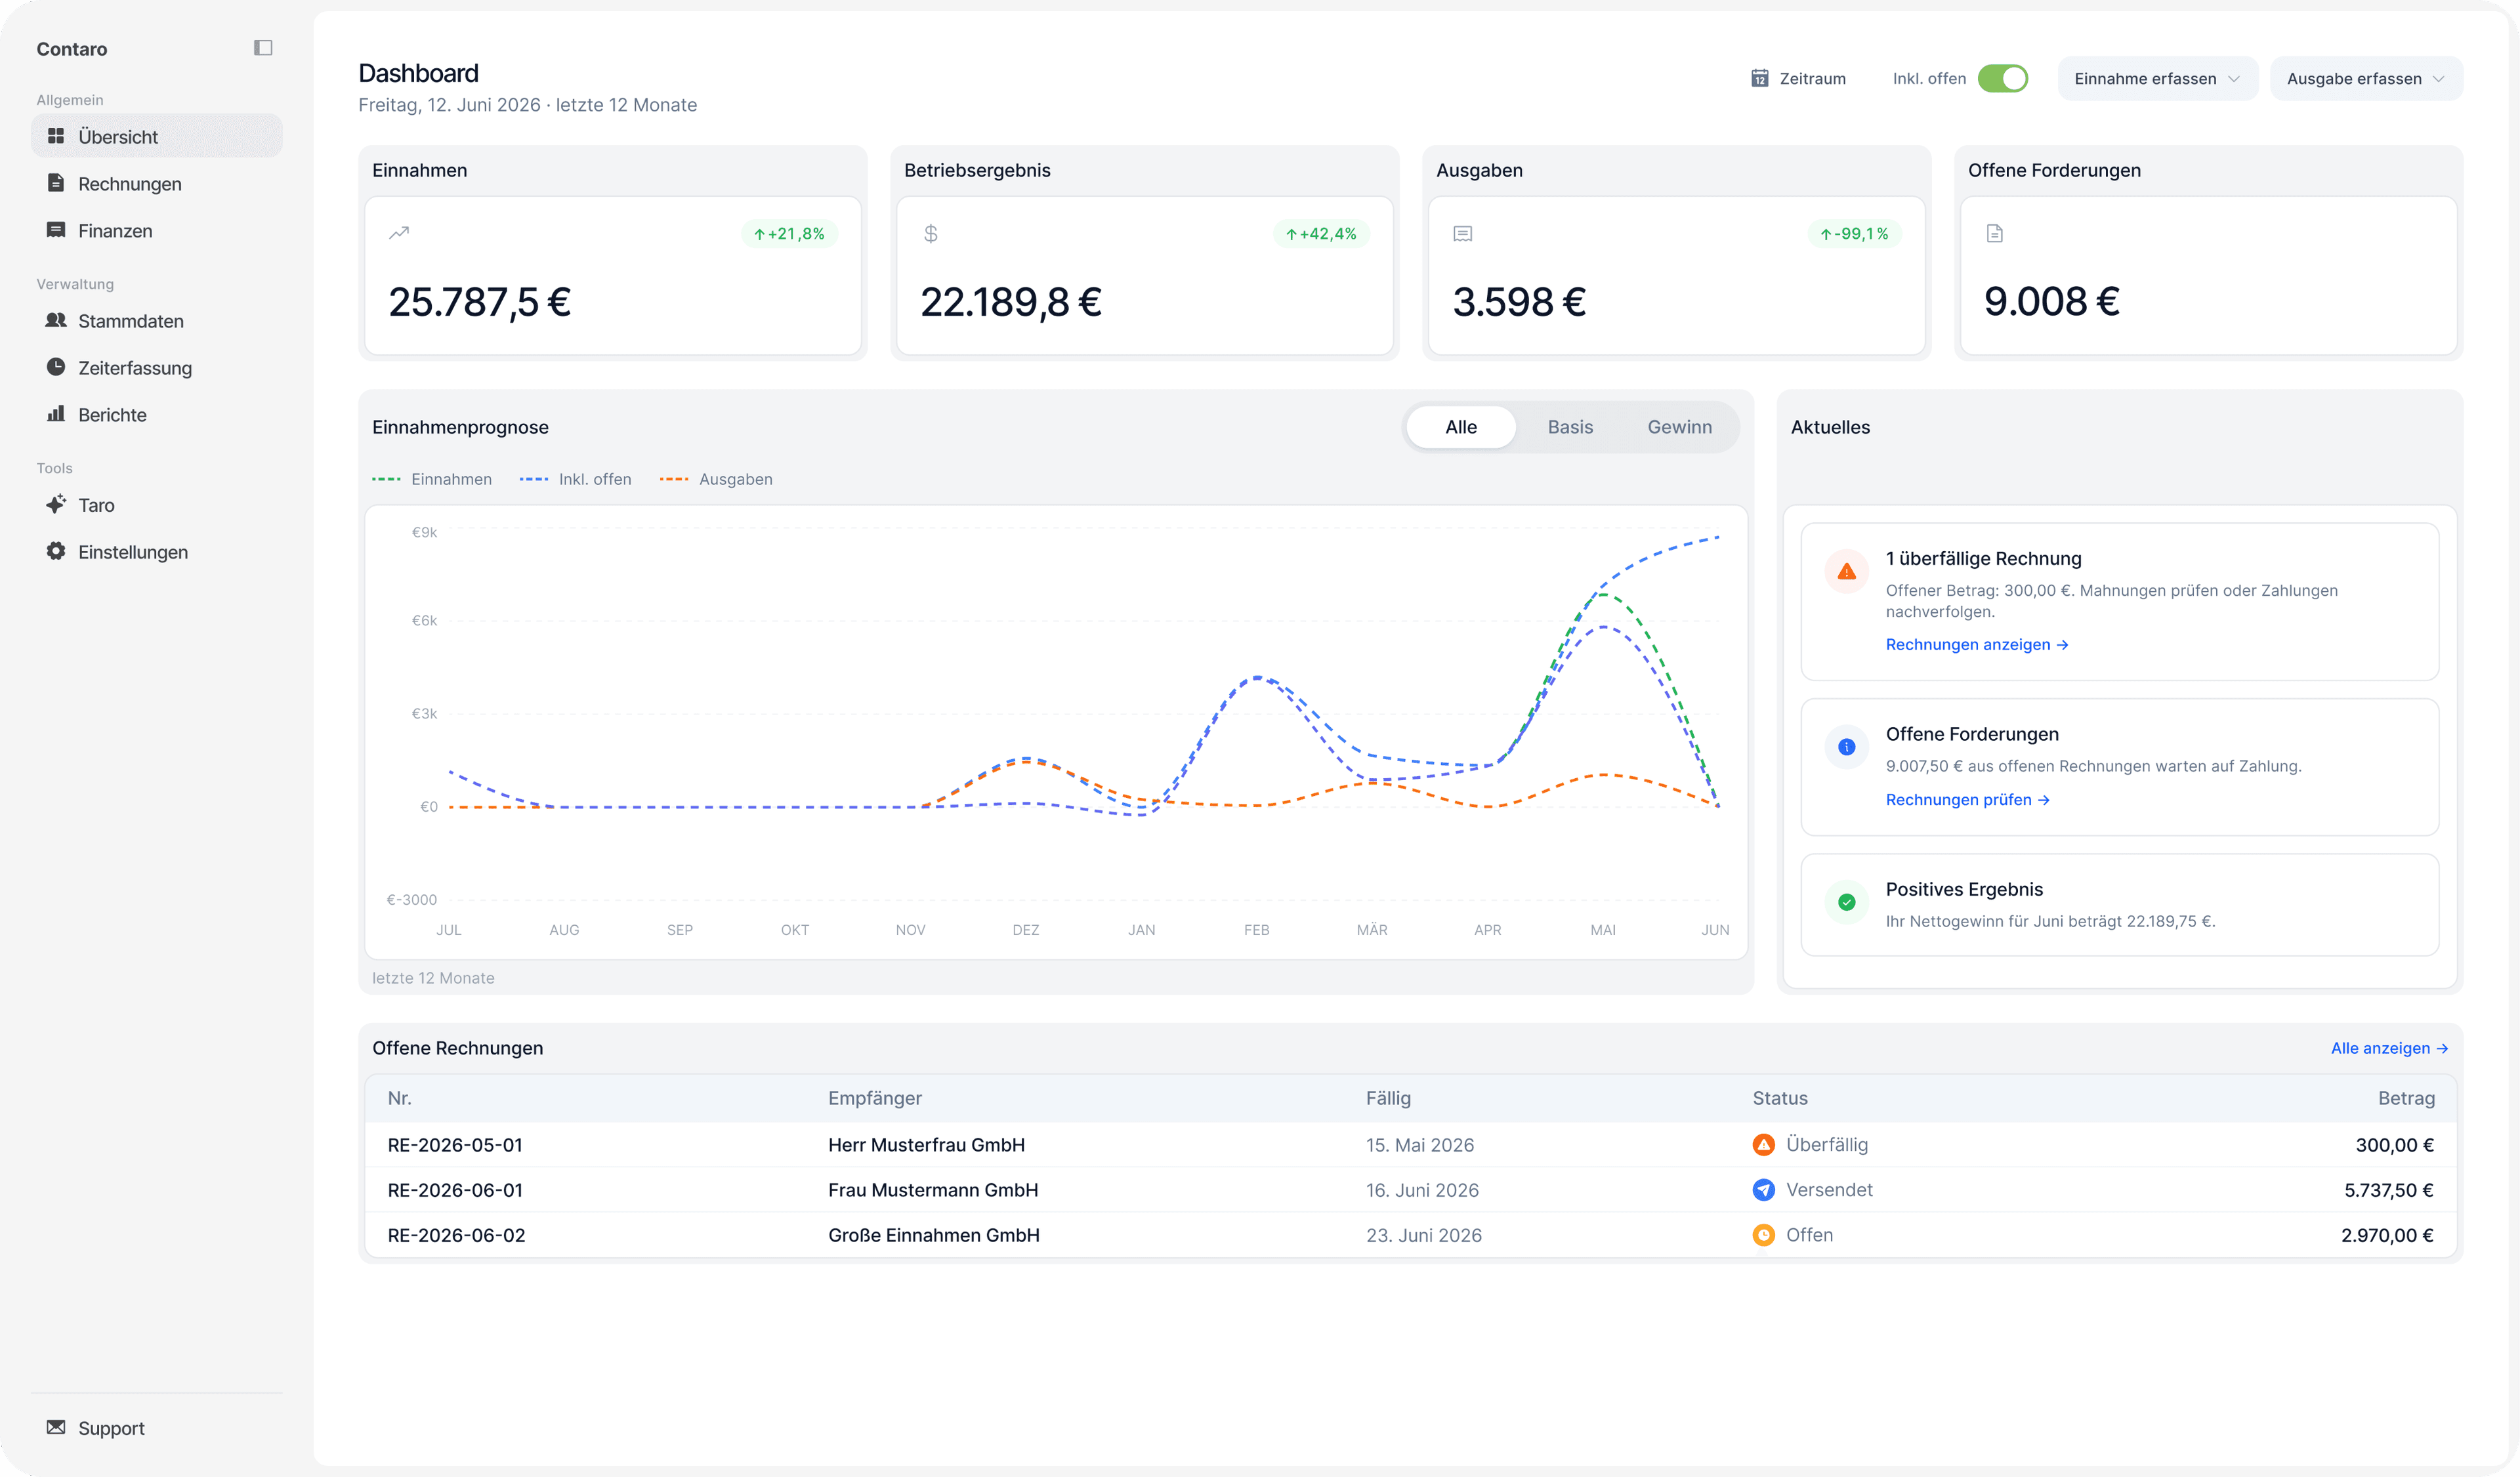Click the Support envelope icon

[56, 1427]
